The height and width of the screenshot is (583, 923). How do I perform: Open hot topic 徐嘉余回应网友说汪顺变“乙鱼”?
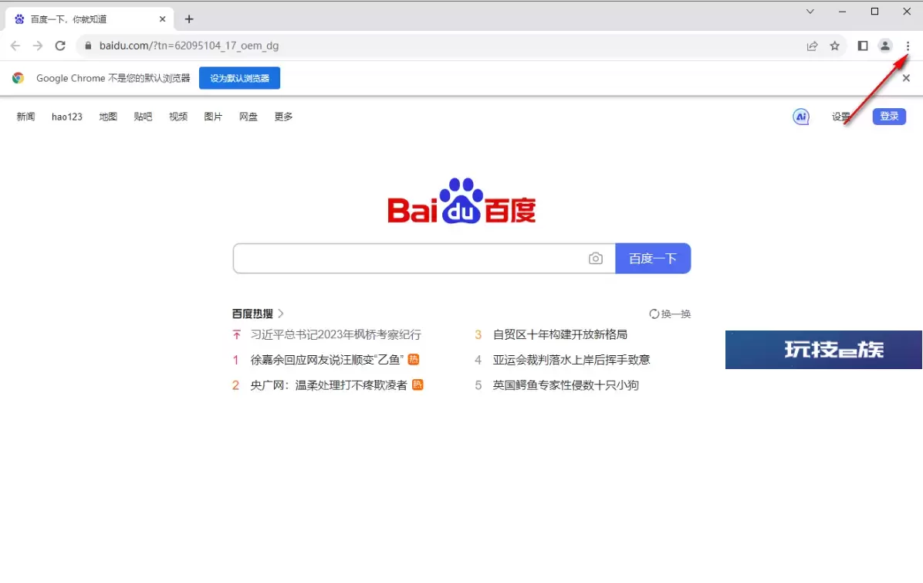[327, 360]
